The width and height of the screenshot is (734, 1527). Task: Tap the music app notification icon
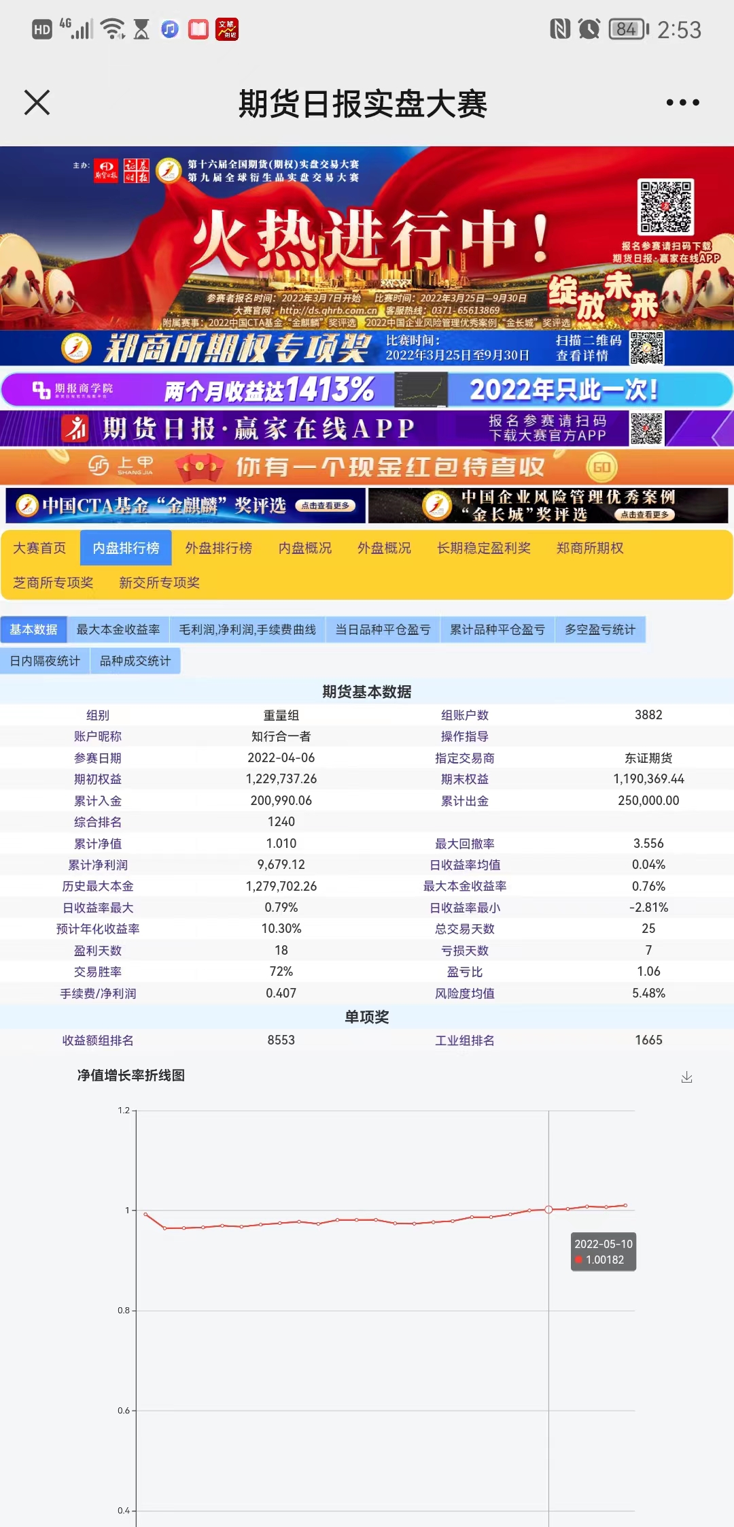[170, 29]
